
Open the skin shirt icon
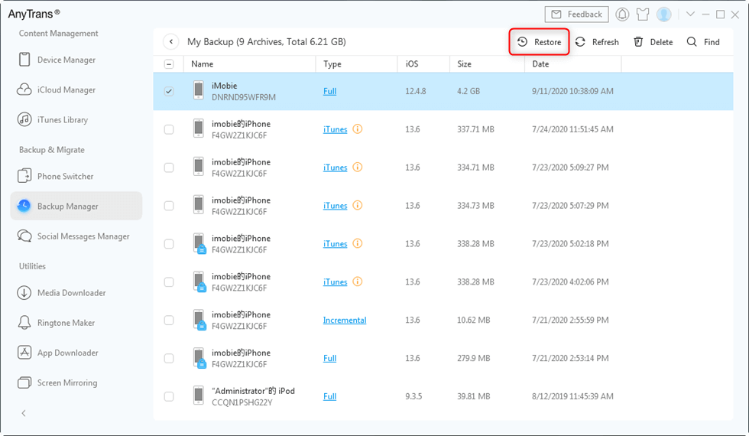coord(643,15)
